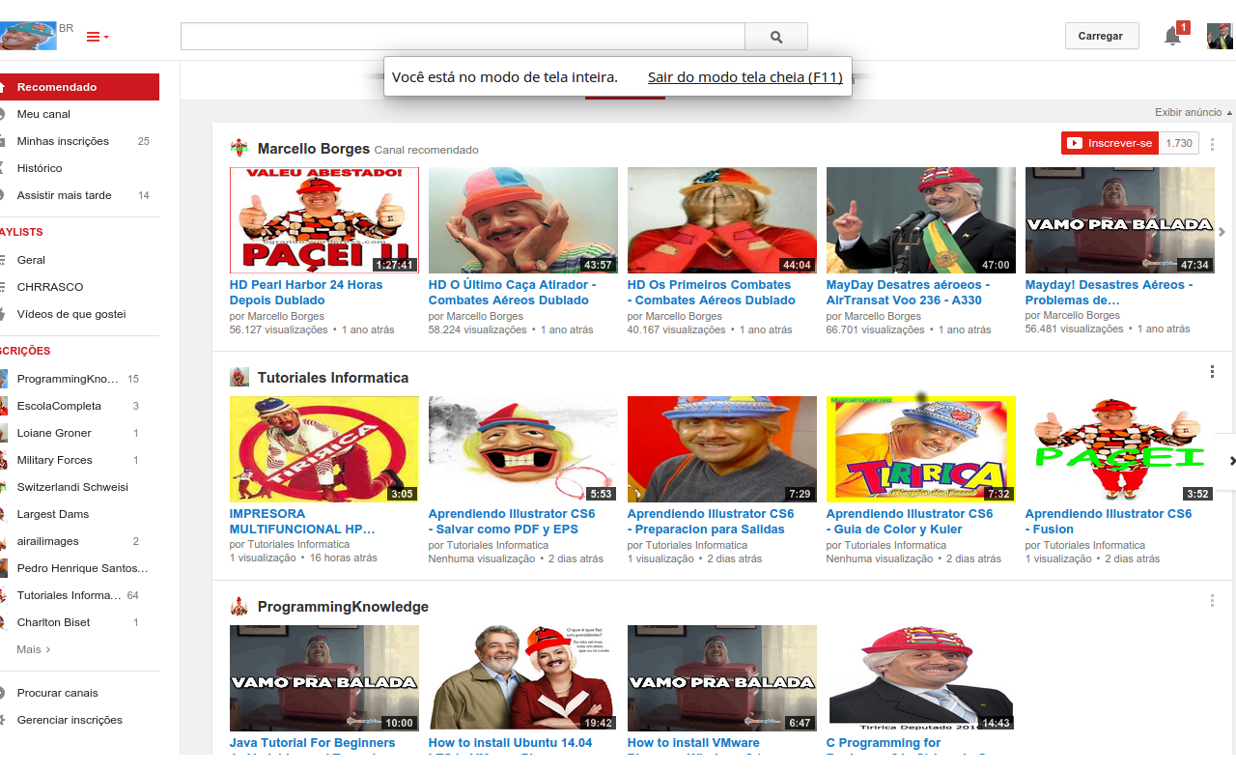This screenshot has height=773, width=1236.
Task: Play Illustrator CS6 Guia de Color thumbnail
Action: pyautogui.click(x=921, y=449)
